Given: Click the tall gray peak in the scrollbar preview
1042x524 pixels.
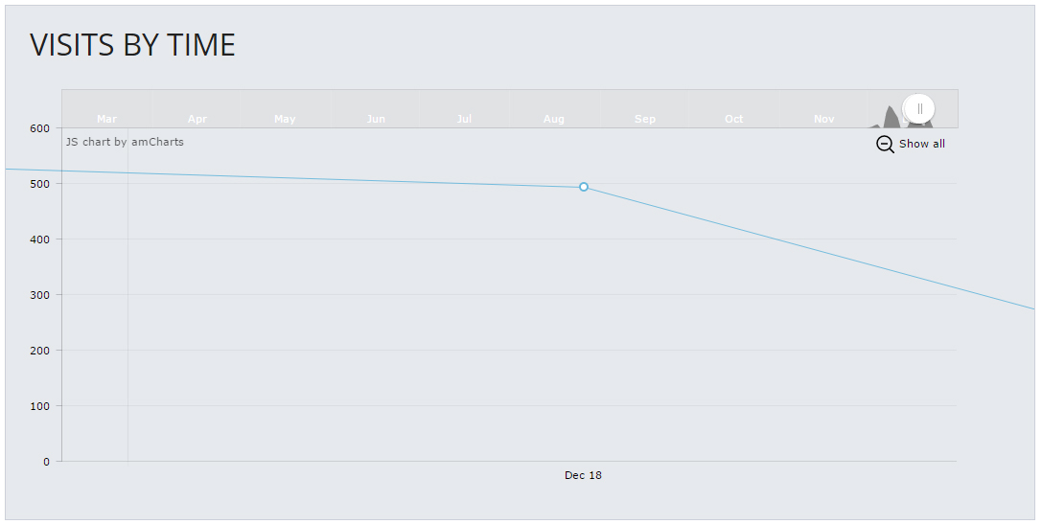Looking at the screenshot, I should click(x=891, y=117).
